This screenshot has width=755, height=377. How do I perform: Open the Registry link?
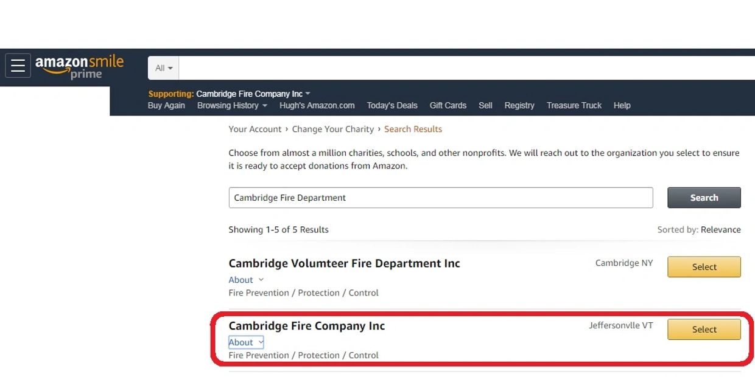pyautogui.click(x=519, y=105)
